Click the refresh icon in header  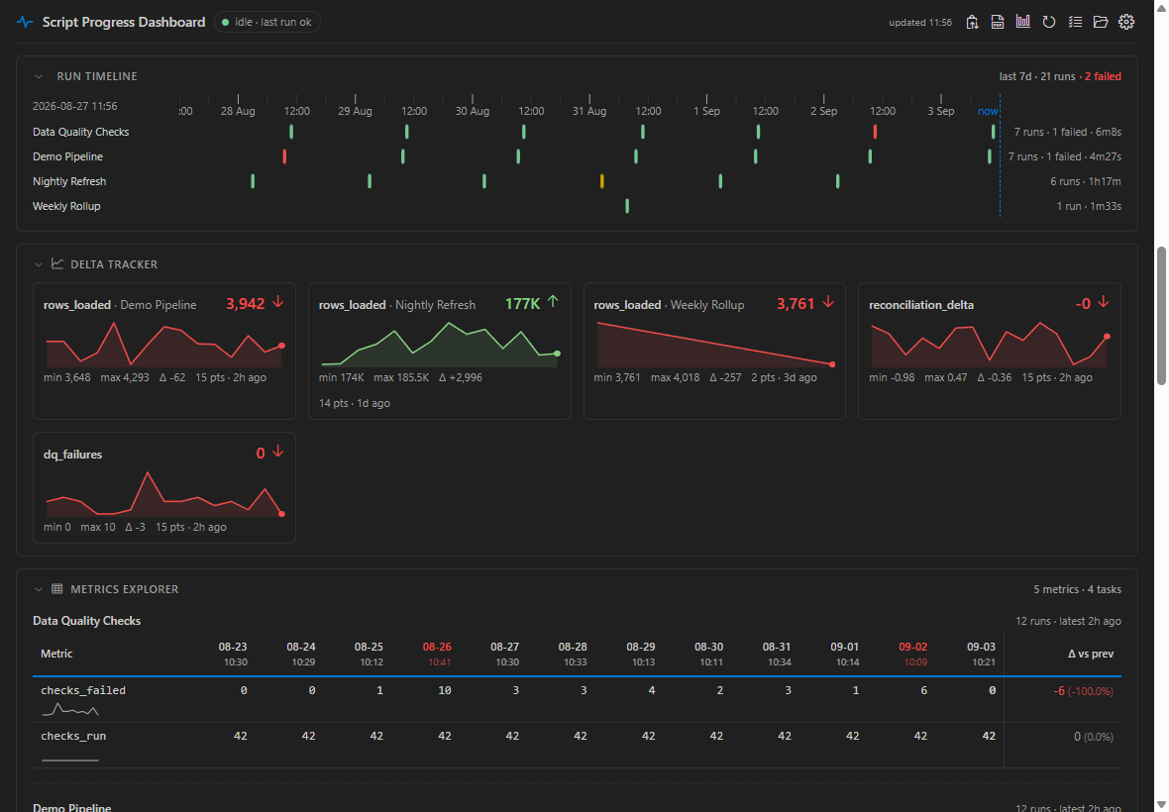[1049, 23]
